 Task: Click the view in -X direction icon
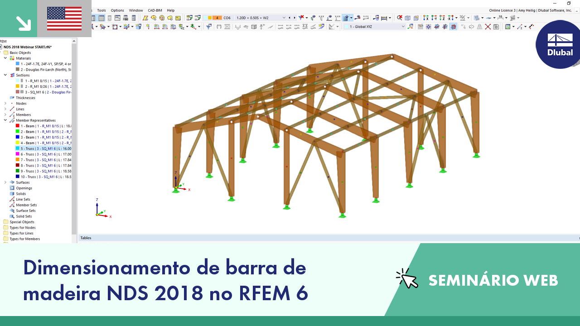[450, 18]
